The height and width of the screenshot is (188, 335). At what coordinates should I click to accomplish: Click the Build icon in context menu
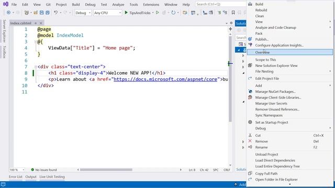click(x=250, y=4)
